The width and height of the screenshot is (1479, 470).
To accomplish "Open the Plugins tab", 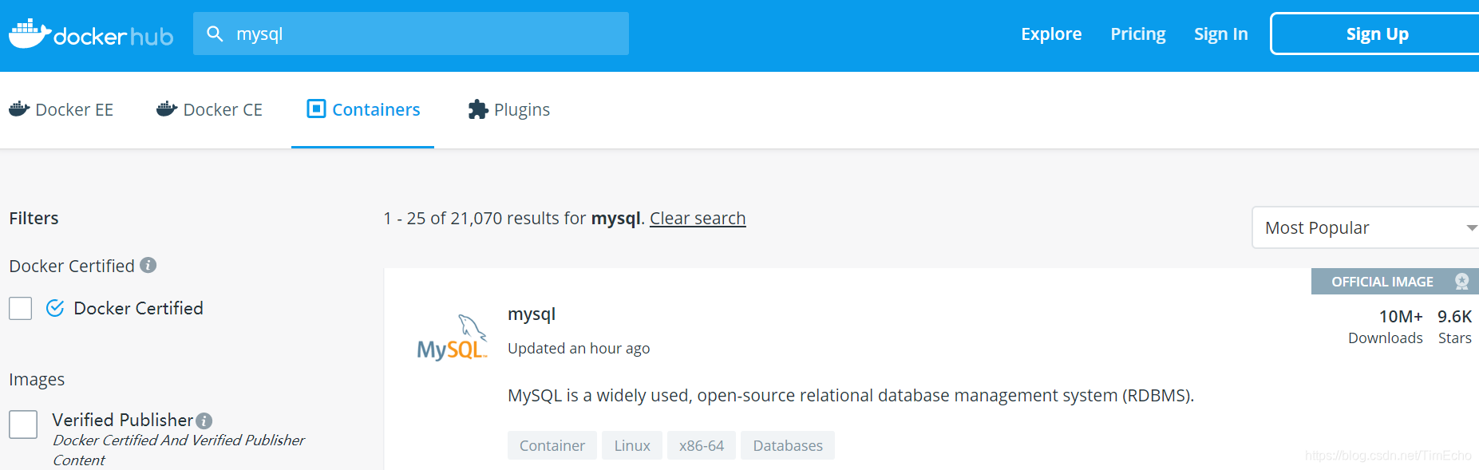I will tap(509, 109).
